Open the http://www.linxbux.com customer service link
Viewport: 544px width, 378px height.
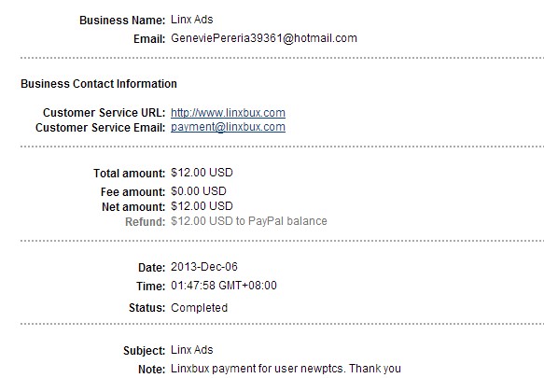coord(228,113)
